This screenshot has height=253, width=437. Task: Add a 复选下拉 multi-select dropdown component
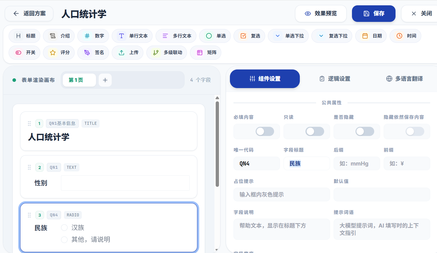[332, 36]
